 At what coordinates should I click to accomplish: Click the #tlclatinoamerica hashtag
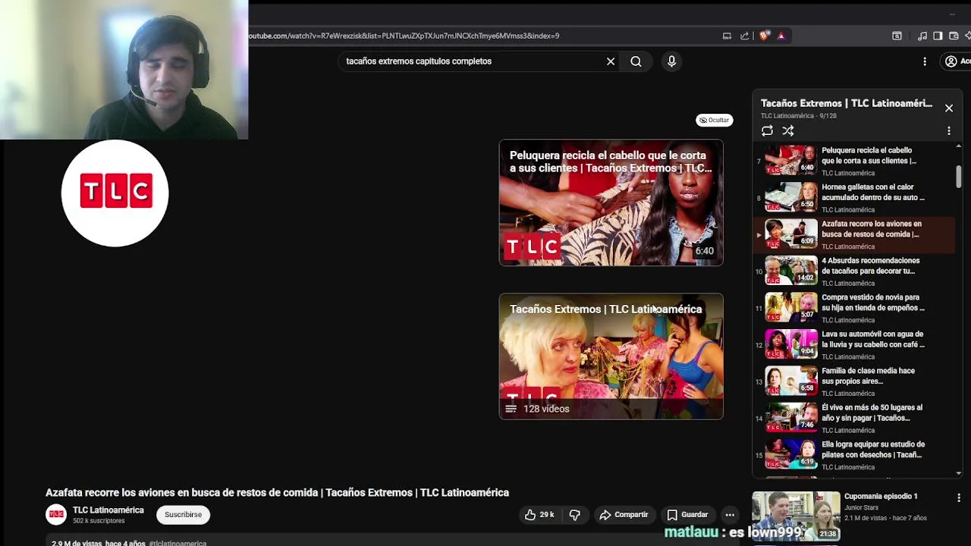click(x=178, y=543)
